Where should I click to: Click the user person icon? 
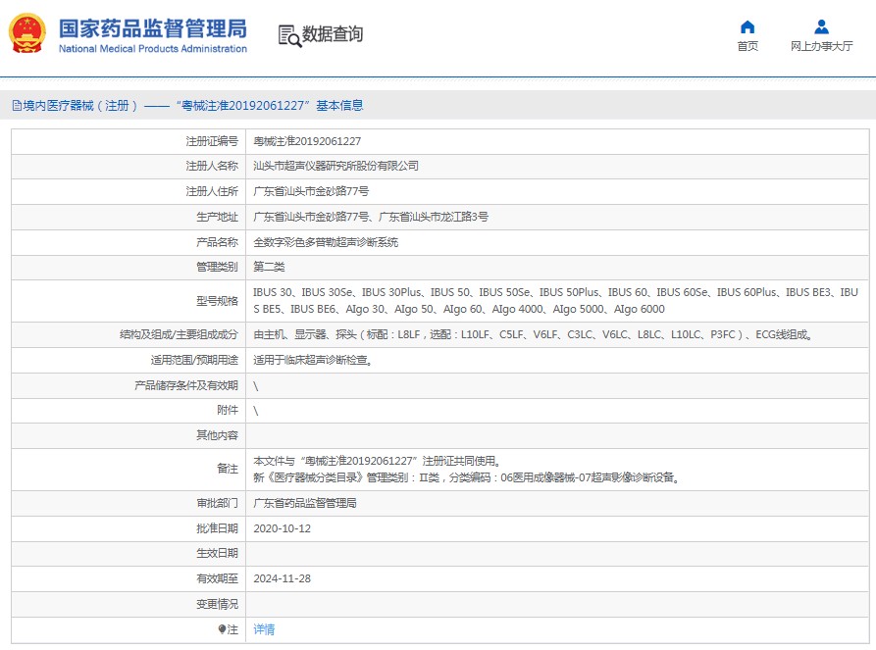[x=821, y=26]
